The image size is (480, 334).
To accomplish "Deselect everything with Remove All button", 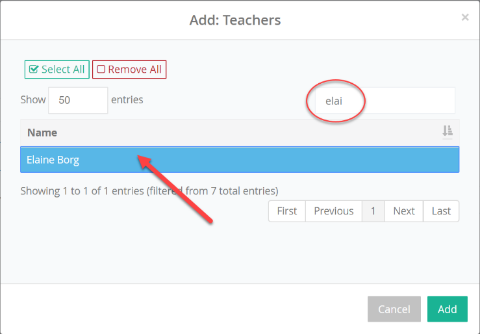I will (x=129, y=70).
